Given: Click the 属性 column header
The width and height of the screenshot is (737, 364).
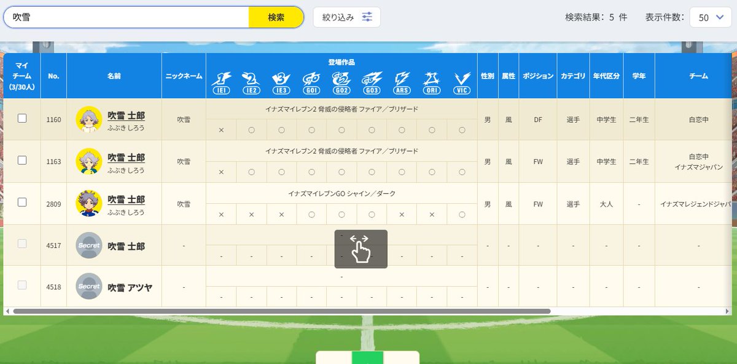Looking at the screenshot, I should 509,76.
